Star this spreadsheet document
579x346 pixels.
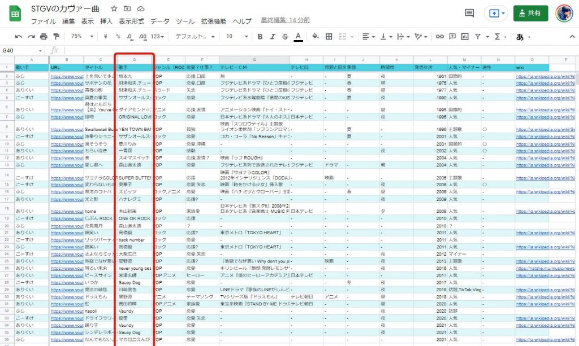(114, 9)
